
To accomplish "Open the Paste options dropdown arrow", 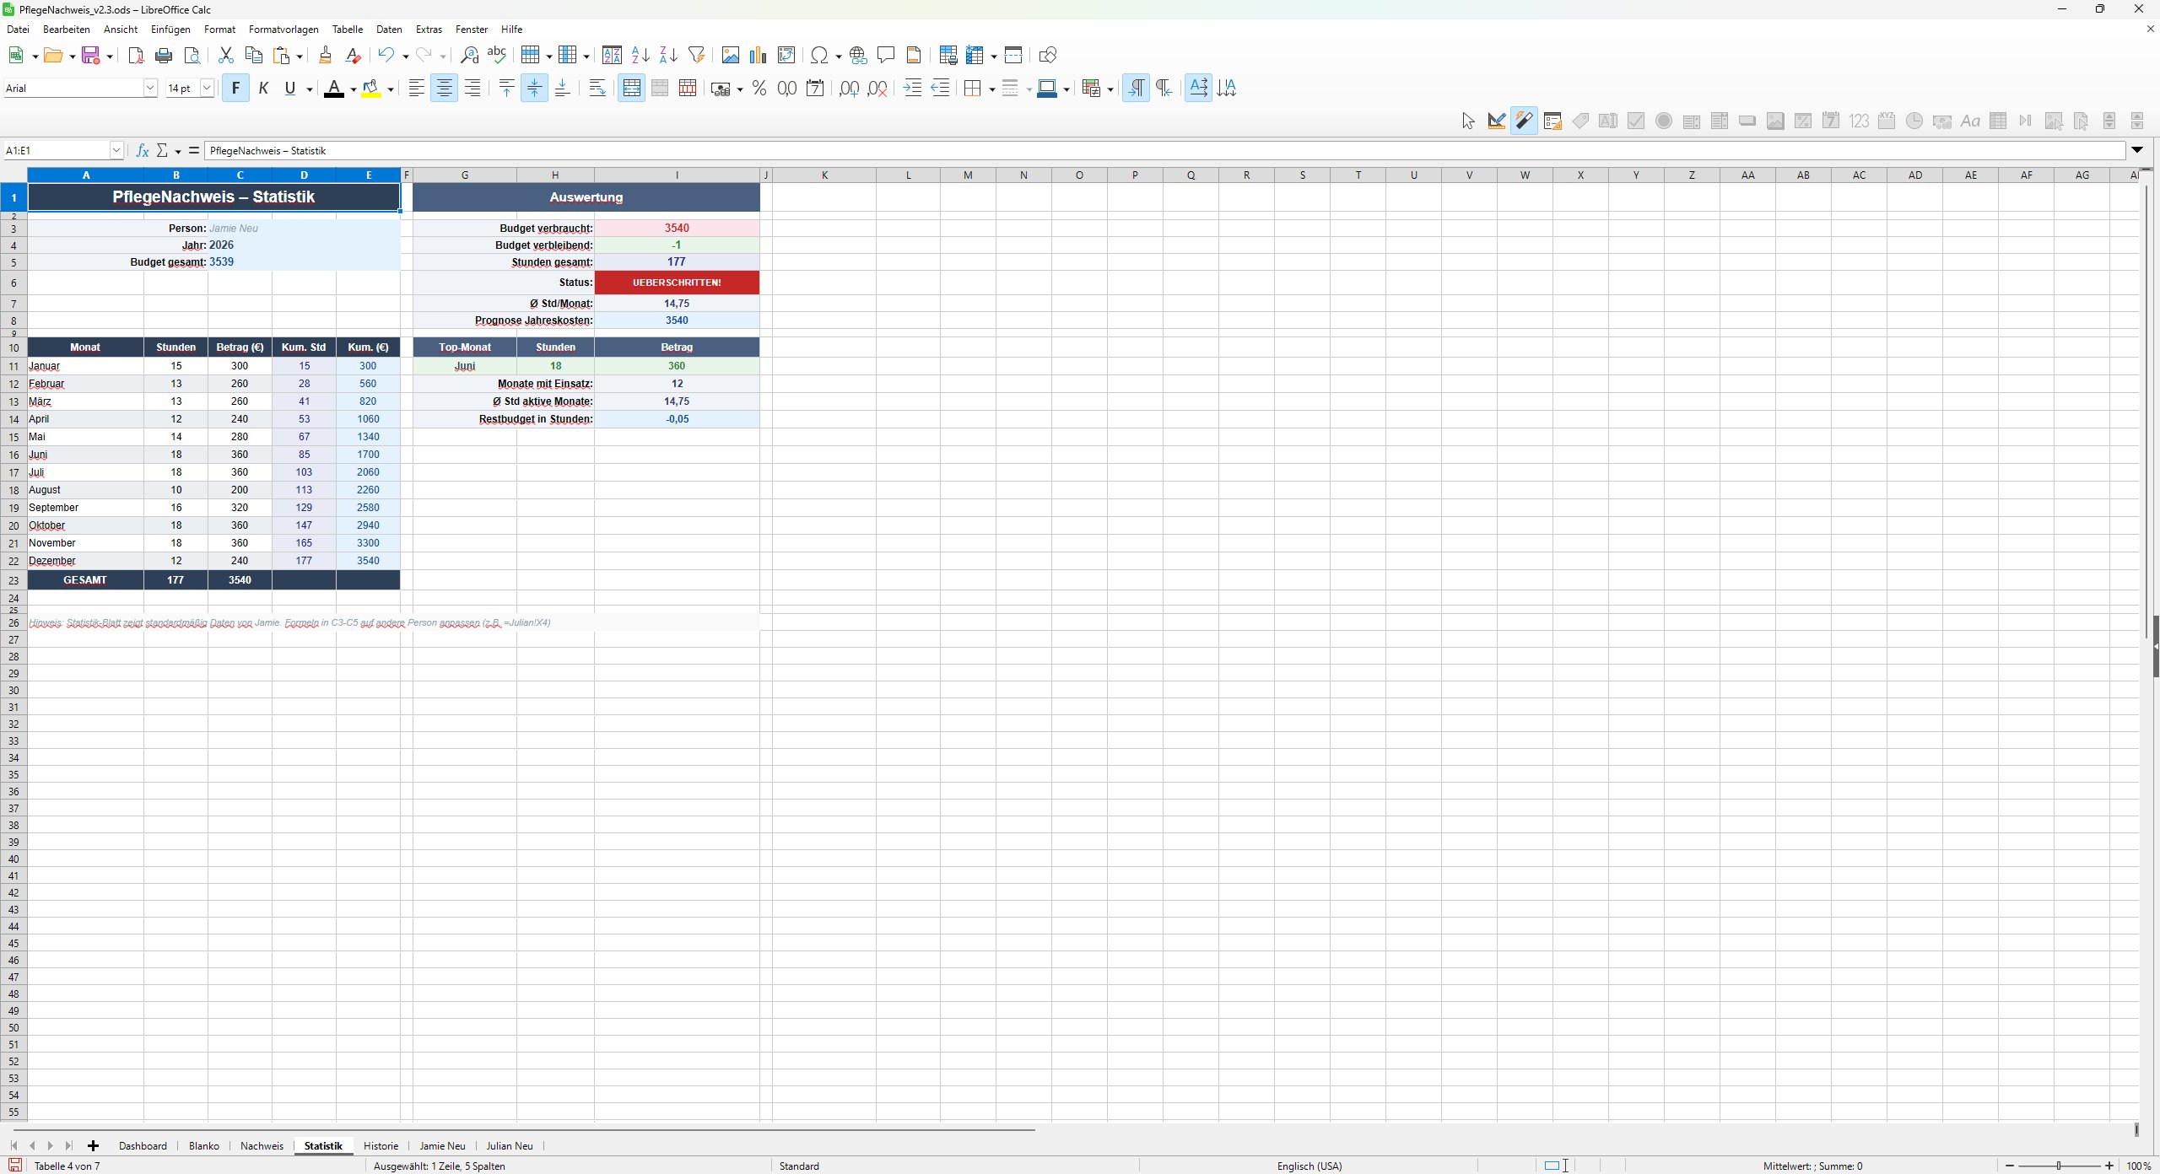I will pos(299,57).
